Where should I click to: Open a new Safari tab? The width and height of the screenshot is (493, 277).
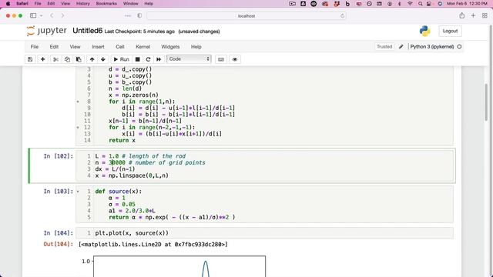(x=473, y=15)
